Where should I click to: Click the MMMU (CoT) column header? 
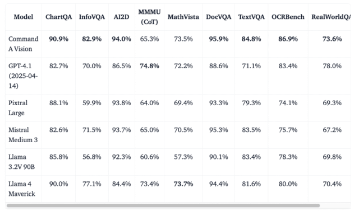coord(150,17)
